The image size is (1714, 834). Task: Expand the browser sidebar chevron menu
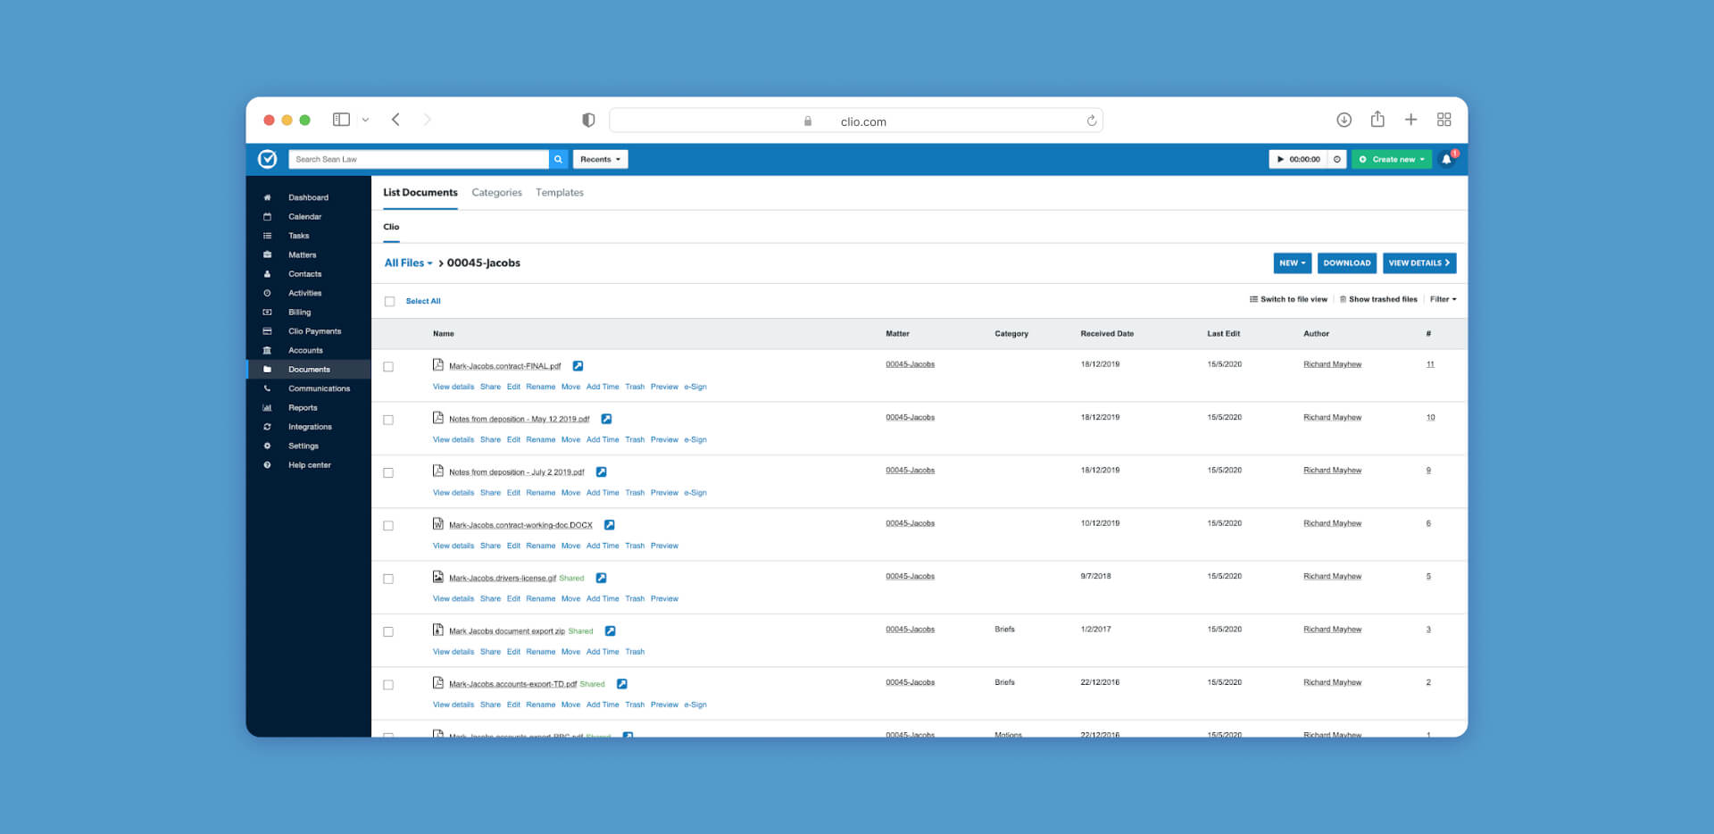pos(365,120)
